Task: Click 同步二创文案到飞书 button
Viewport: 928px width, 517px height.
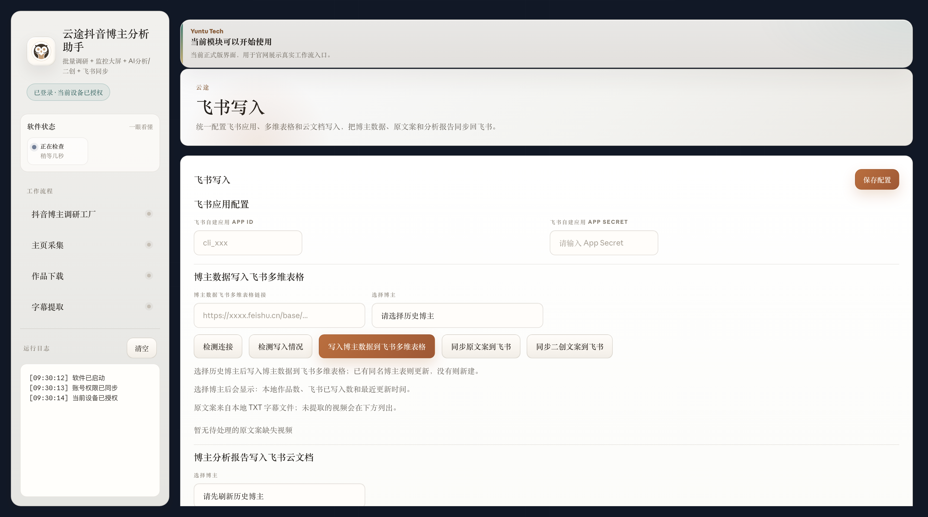Action: pyautogui.click(x=570, y=347)
